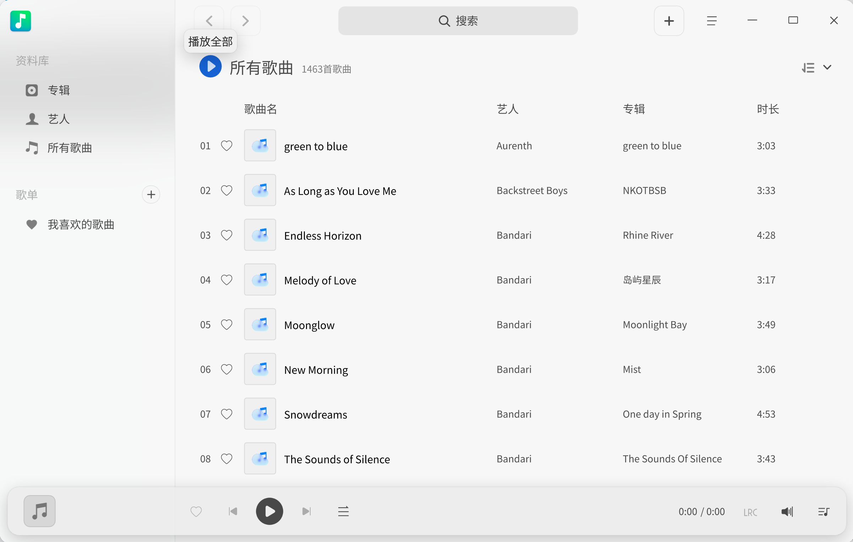The width and height of the screenshot is (853, 542).
Task: Favorite the song green to blue
Action: tap(226, 146)
